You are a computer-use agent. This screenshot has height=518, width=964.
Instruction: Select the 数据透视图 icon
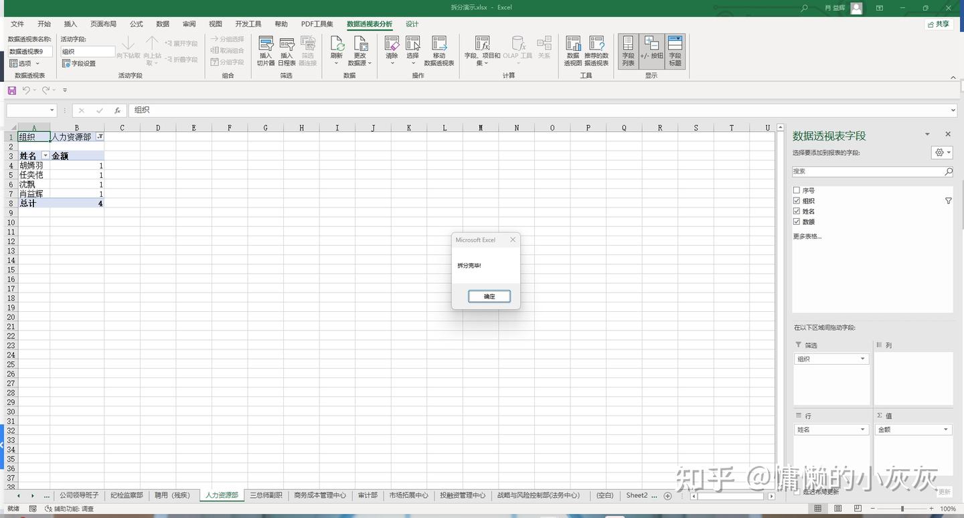573,50
